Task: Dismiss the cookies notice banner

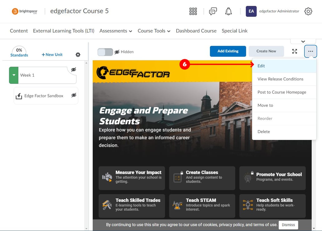Action: (x=288, y=225)
